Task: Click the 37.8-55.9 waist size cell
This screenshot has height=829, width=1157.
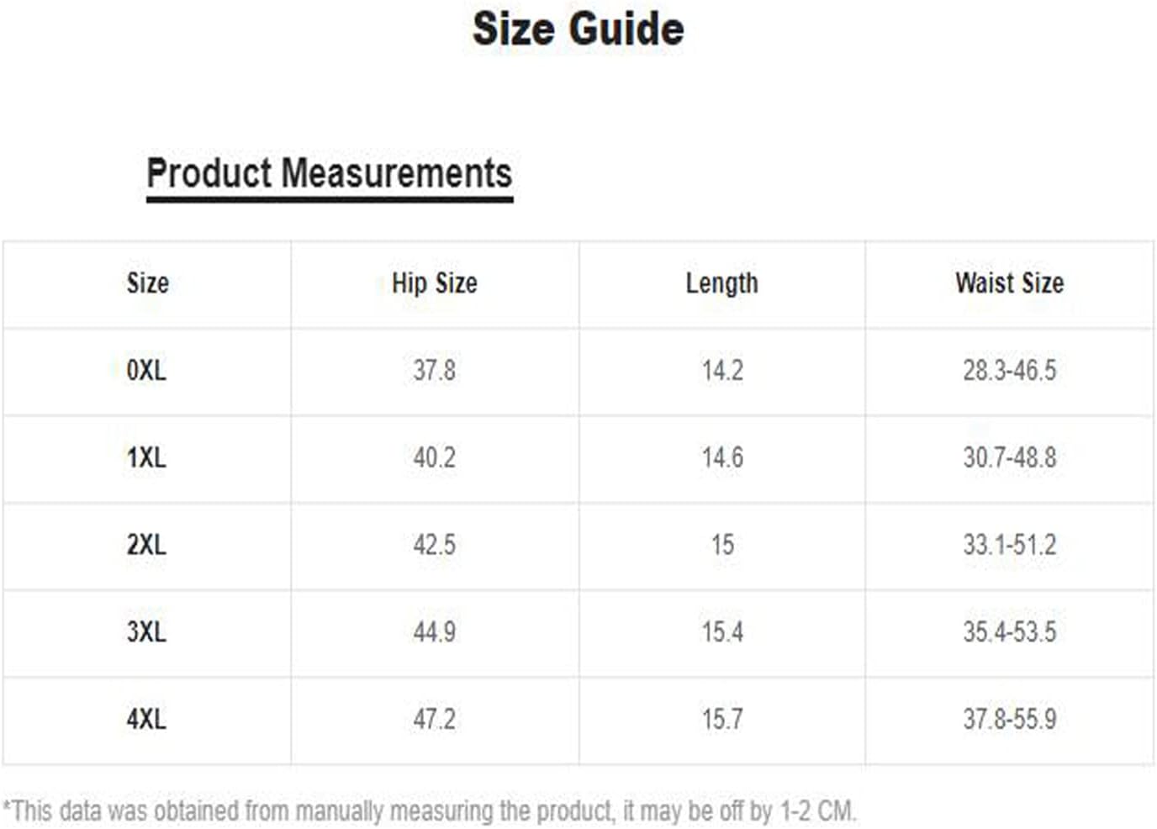Action: (x=1009, y=719)
